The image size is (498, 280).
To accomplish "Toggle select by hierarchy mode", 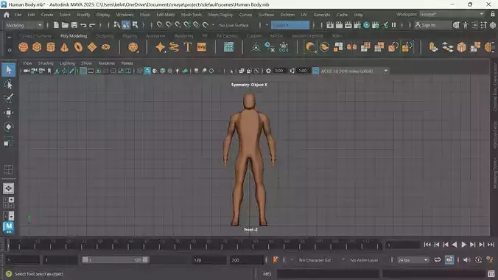I will click(117, 25).
